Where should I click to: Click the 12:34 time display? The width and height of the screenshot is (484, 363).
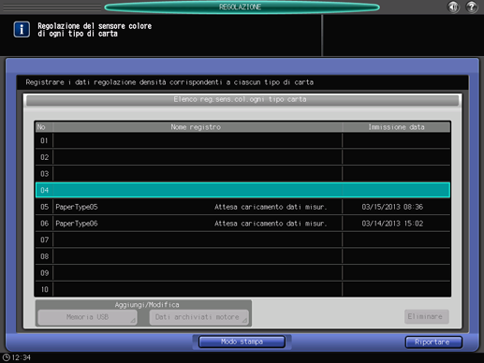click(22, 357)
